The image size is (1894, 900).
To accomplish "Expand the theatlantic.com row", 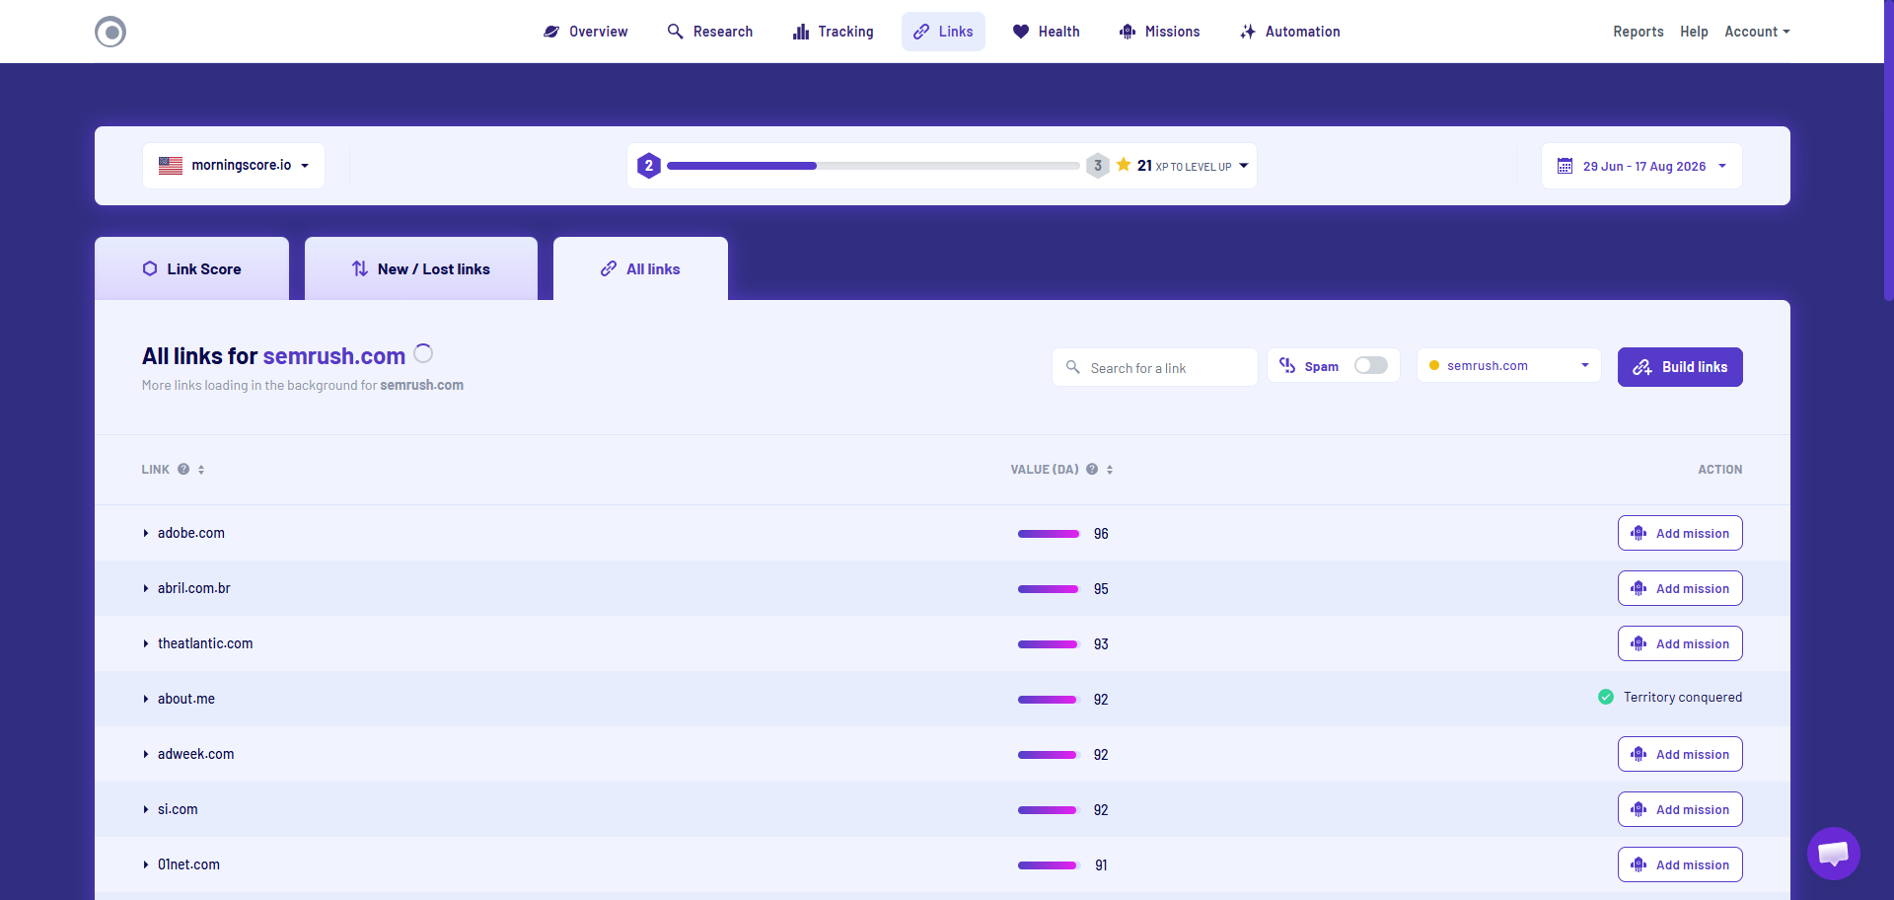I will (x=146, y=643).
